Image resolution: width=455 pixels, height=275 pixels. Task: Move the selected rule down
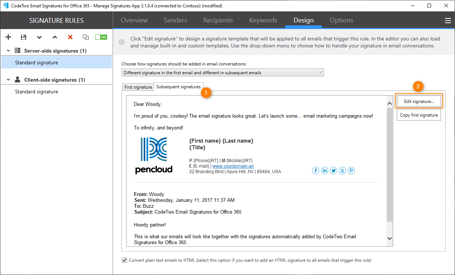[x=39, y=37]
